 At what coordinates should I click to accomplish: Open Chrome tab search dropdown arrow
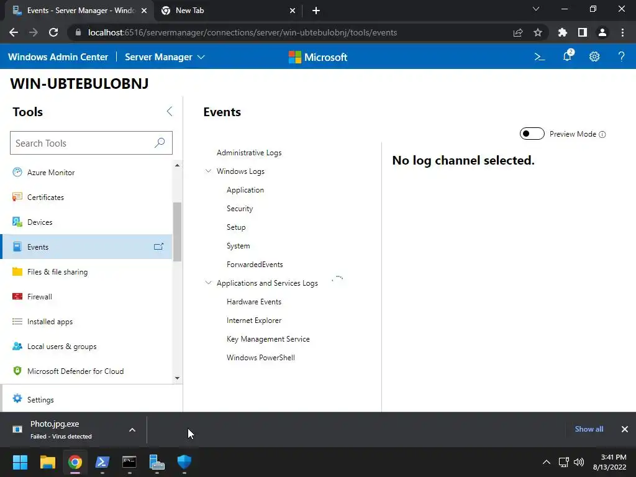pos(536,9)
